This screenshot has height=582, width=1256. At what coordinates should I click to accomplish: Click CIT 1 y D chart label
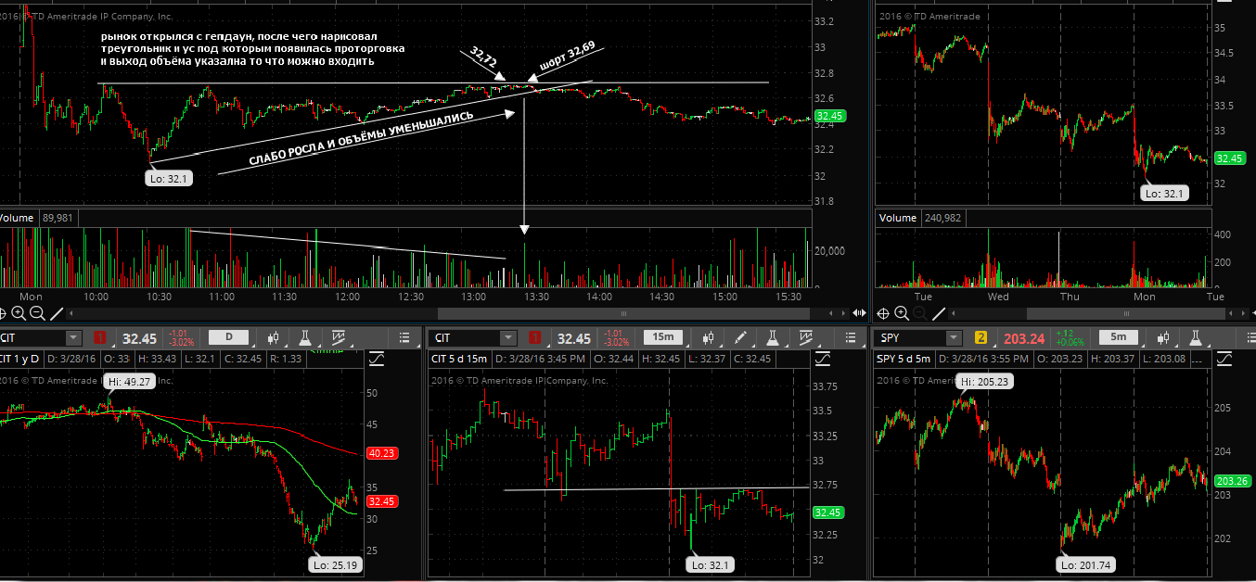click(19, 359)
